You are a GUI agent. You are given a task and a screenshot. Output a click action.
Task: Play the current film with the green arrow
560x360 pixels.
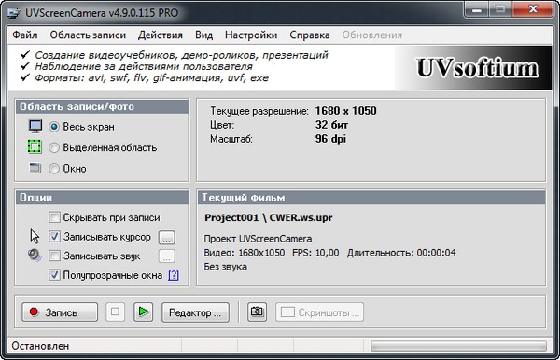(x=143, y=312)
